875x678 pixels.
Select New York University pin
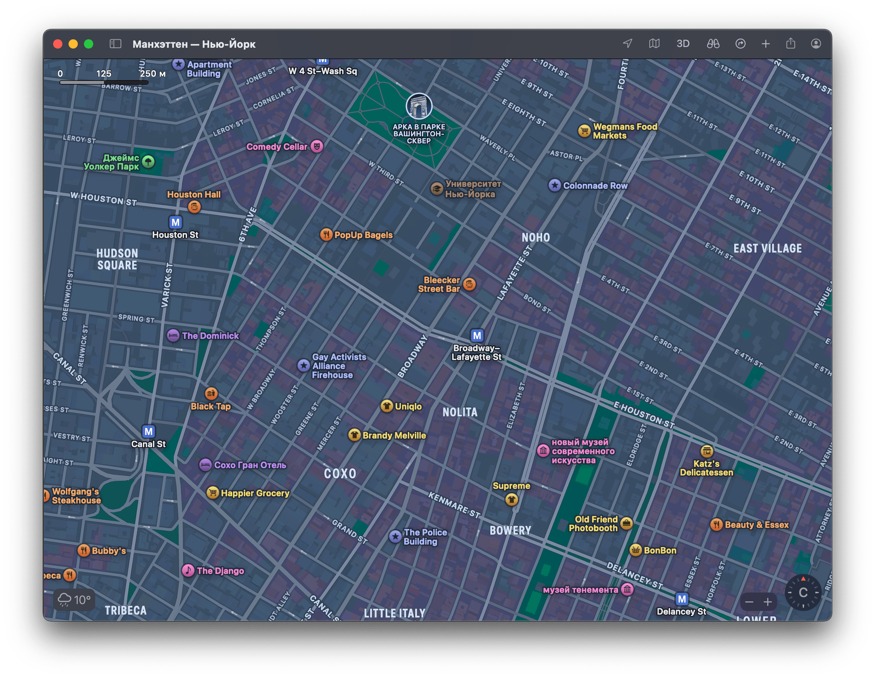click(437, 188)
